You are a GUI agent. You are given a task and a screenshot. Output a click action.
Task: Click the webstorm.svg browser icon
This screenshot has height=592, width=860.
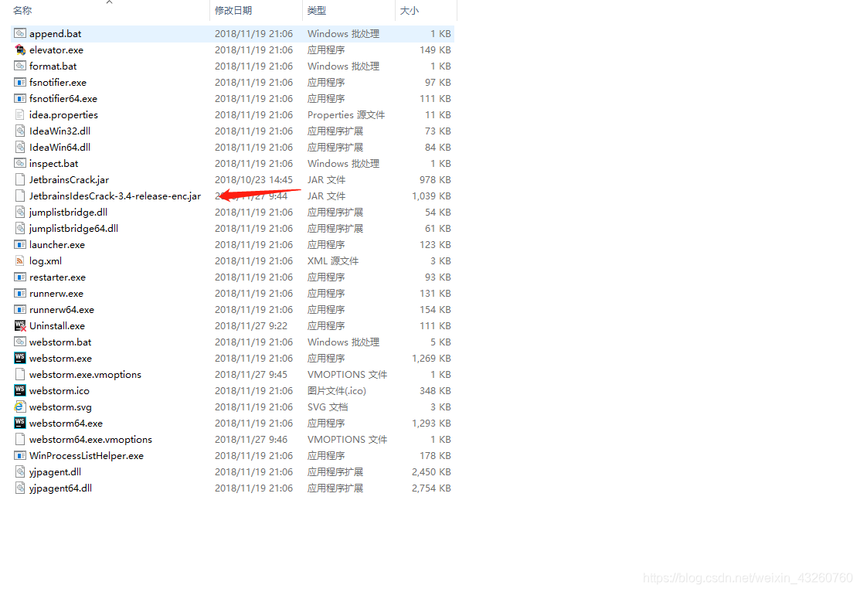pyautogui.click(x=20, y=407)
